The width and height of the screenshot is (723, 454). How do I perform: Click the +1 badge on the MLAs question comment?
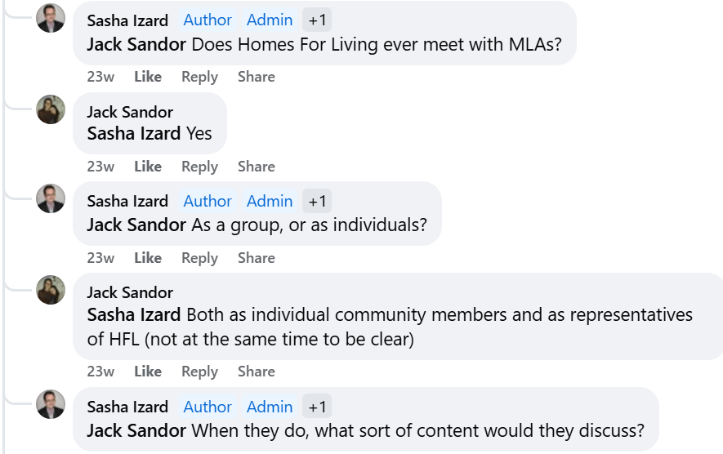tap(317, 20)
